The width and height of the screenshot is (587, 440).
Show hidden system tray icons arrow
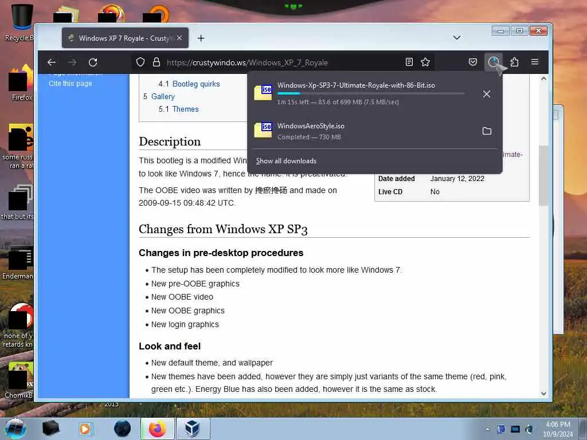487,429
